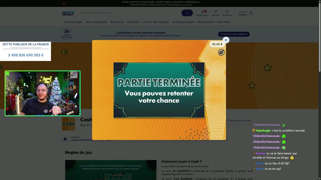Screen dimensions: 321x180
Task: Click the star icon beside Gagnez
Action: pos(65,139)
